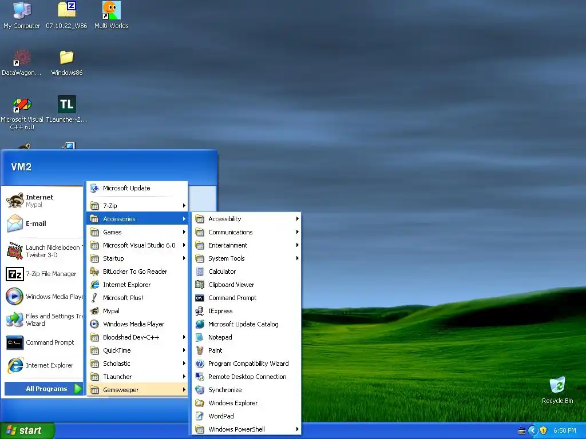Click the keyboard tray icon

click(x=522, y=431)
